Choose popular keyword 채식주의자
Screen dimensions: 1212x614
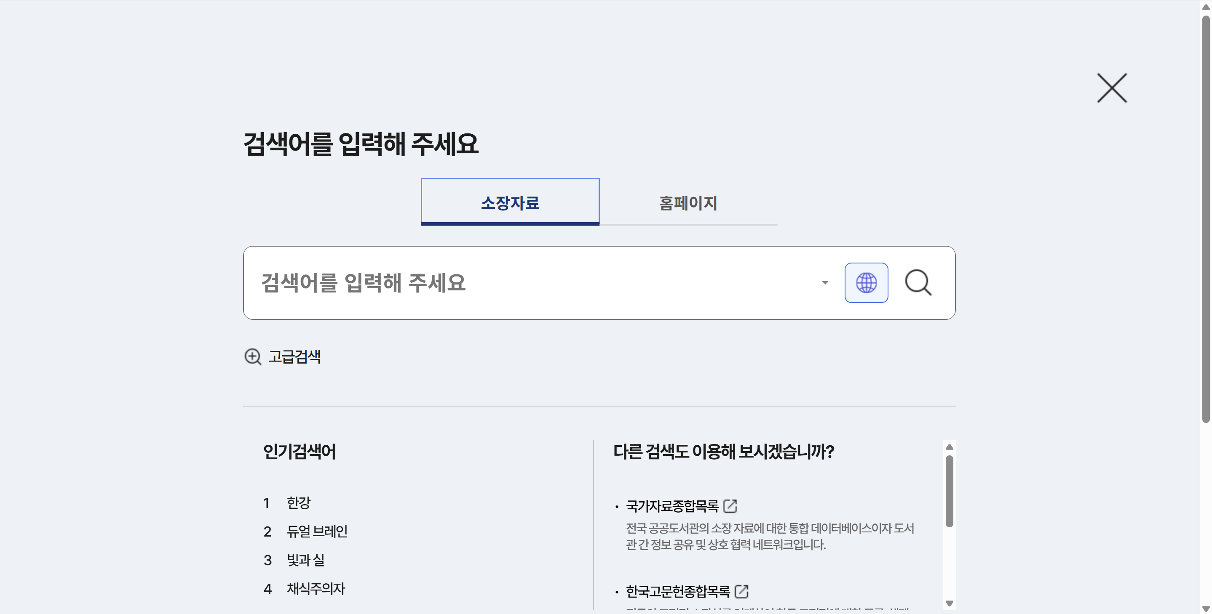tap(316, 589)
